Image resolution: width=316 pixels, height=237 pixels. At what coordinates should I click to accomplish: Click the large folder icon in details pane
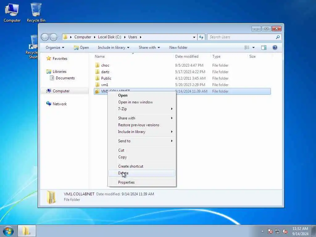(x=51, y=197)
